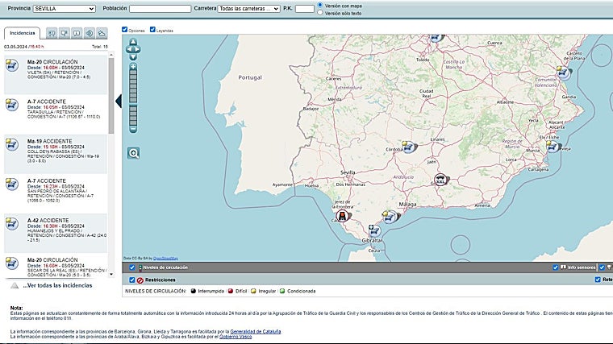This screenshot has height=344, width=613.
Task: Toggle the Leyendas checkbox
Action: click(x=152, y=29)
